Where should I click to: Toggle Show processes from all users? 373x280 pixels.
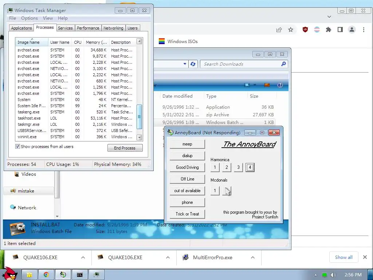[17, 147]
